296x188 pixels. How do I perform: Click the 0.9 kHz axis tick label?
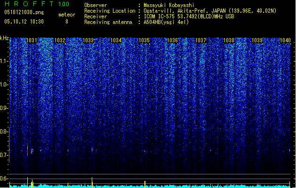pyautogui.click(x=4, y=108)
